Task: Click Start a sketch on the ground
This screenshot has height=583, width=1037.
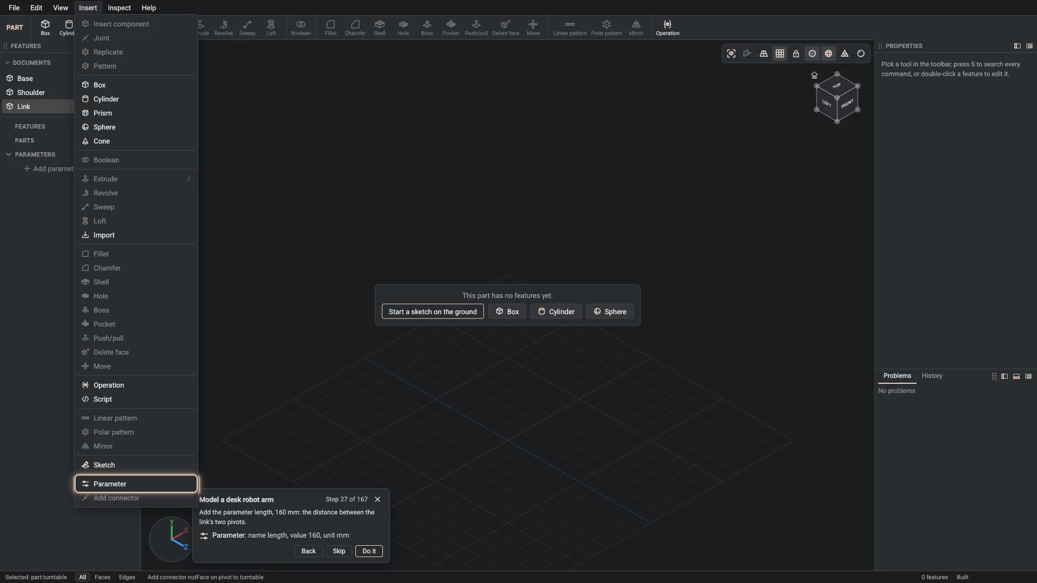Action: click(433, 311)
